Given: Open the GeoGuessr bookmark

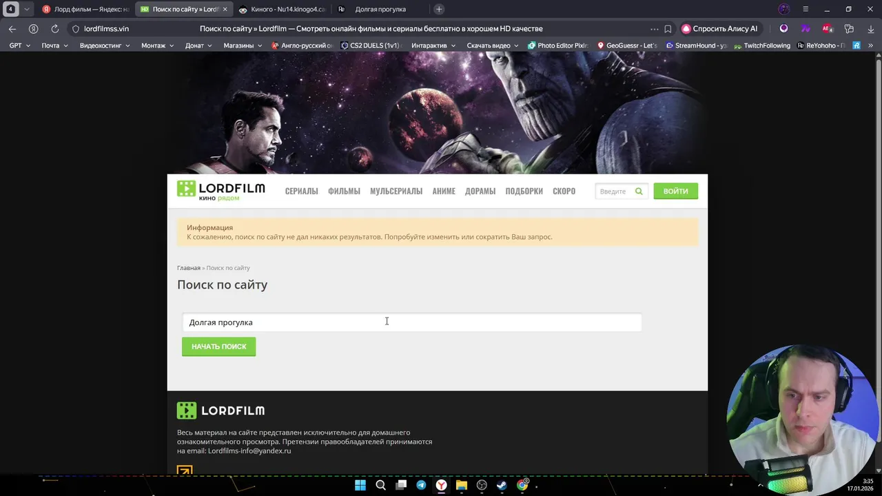Looking at the screenshot, I should (x=626, y=45).
